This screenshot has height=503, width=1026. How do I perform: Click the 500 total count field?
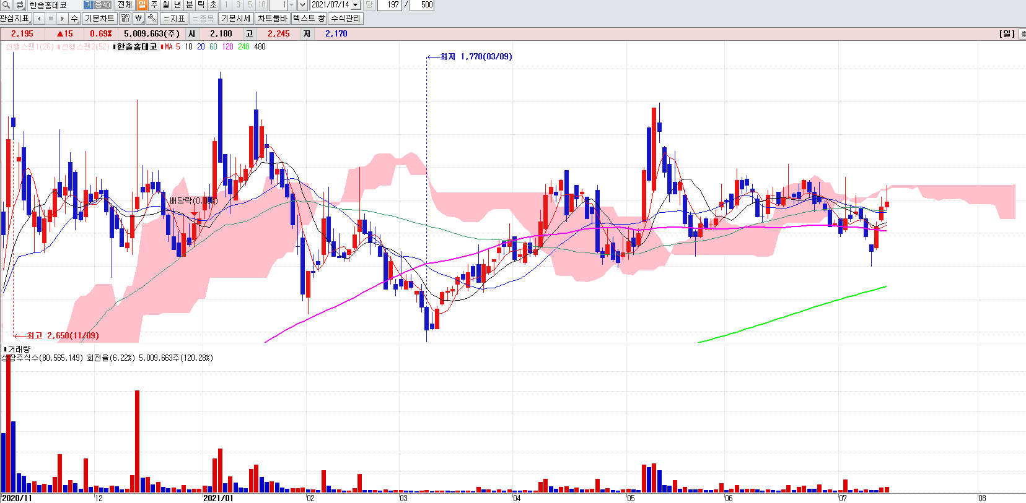pos(422,5)
